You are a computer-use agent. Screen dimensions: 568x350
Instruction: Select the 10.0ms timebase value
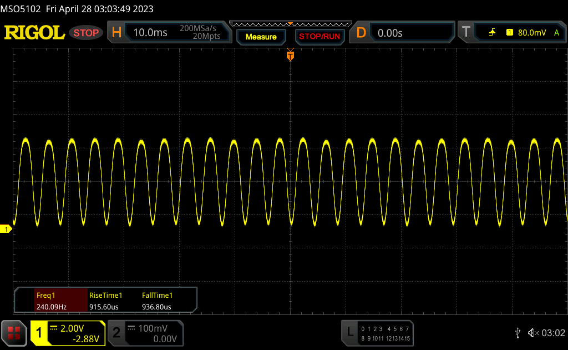[150, 33]
